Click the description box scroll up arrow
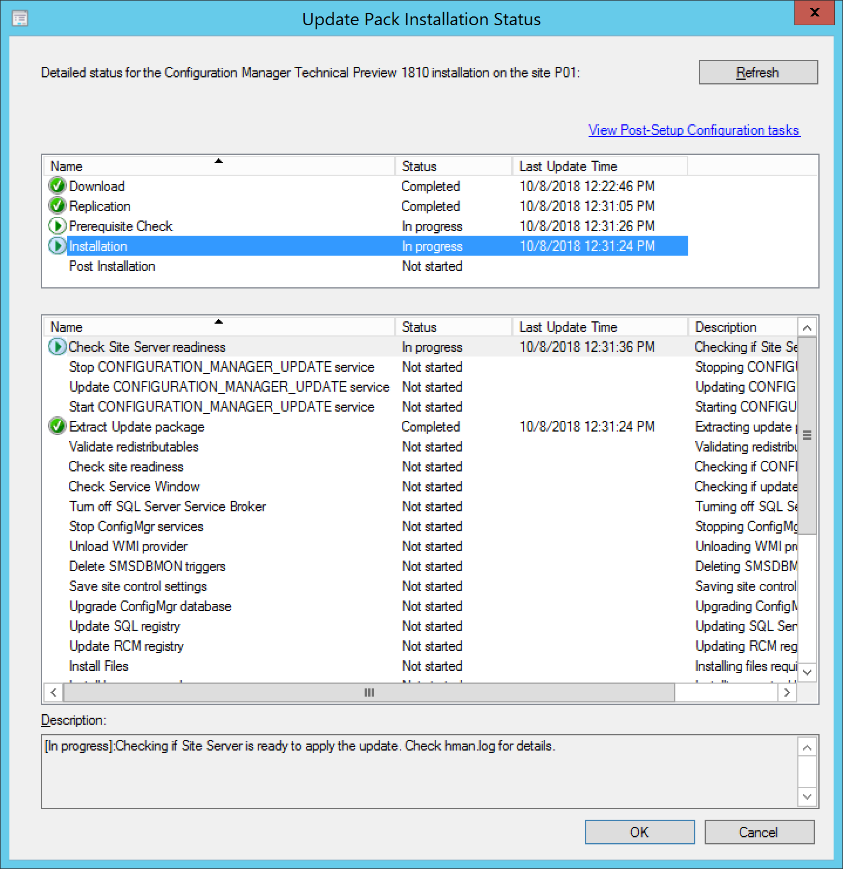 [x=807, y=747]
